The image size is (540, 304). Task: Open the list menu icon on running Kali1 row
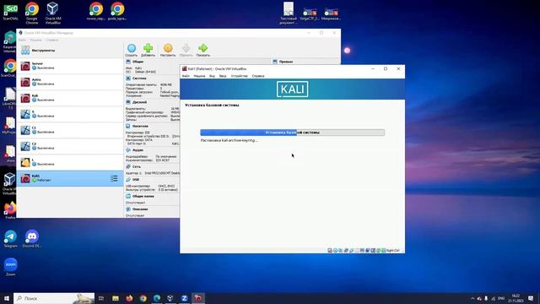tap(114, 178)
